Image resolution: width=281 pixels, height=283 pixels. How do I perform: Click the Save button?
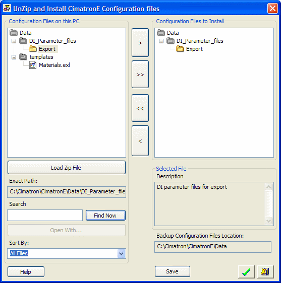point(173,271)
